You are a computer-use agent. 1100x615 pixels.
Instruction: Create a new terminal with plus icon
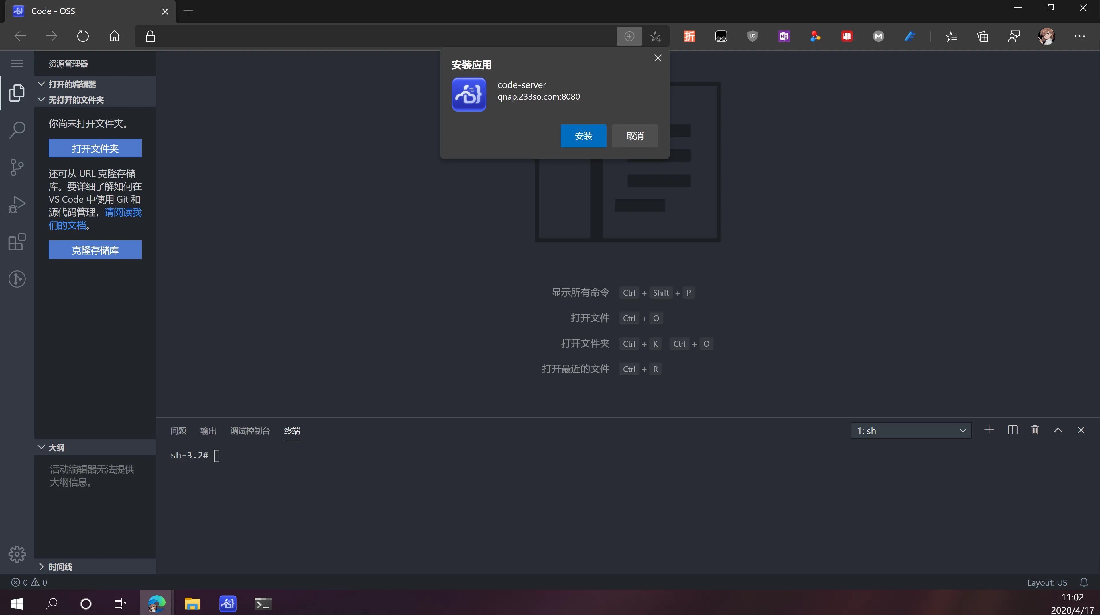[x=989, y=430]
